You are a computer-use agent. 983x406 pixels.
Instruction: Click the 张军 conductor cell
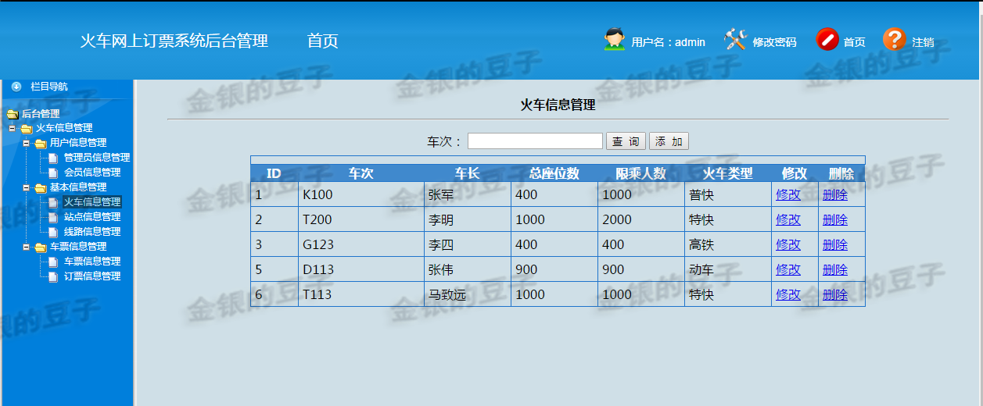[467, 195]
